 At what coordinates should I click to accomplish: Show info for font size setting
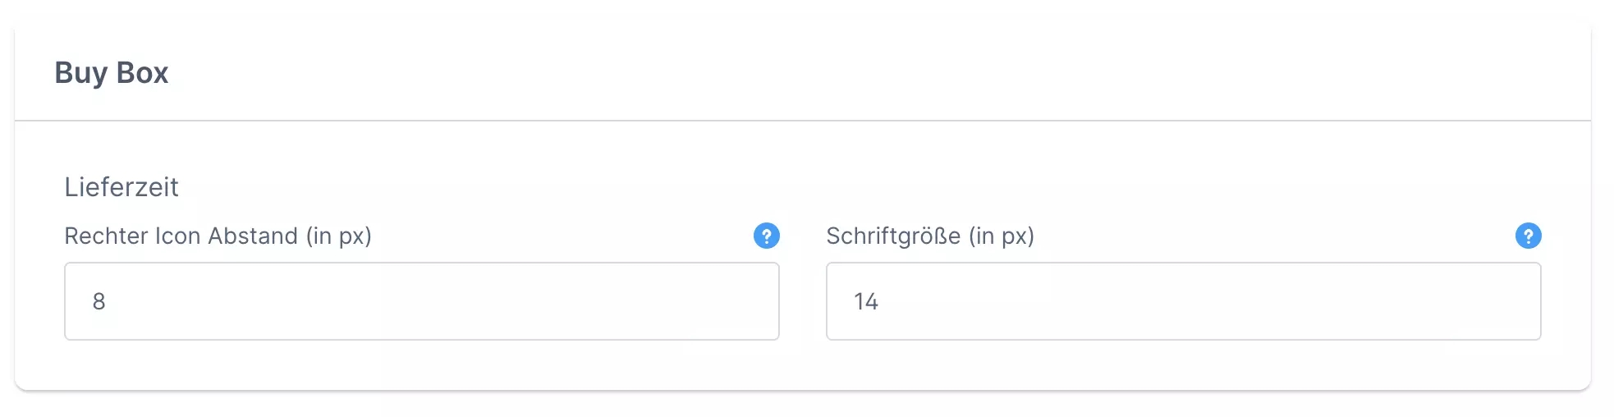(1528, 236)
